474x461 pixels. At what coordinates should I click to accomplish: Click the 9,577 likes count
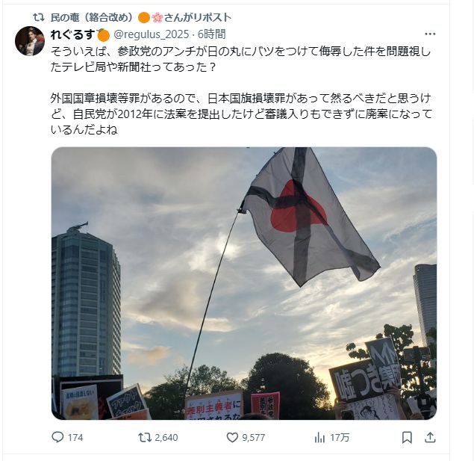[x=253, y=438]
